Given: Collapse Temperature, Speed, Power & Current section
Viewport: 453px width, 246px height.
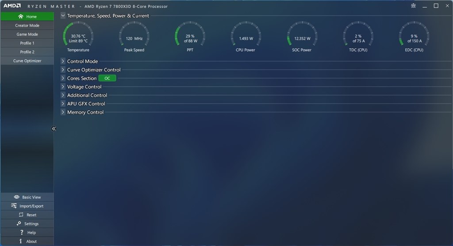Looking at the screenshot, I should (x=63, y=15).
